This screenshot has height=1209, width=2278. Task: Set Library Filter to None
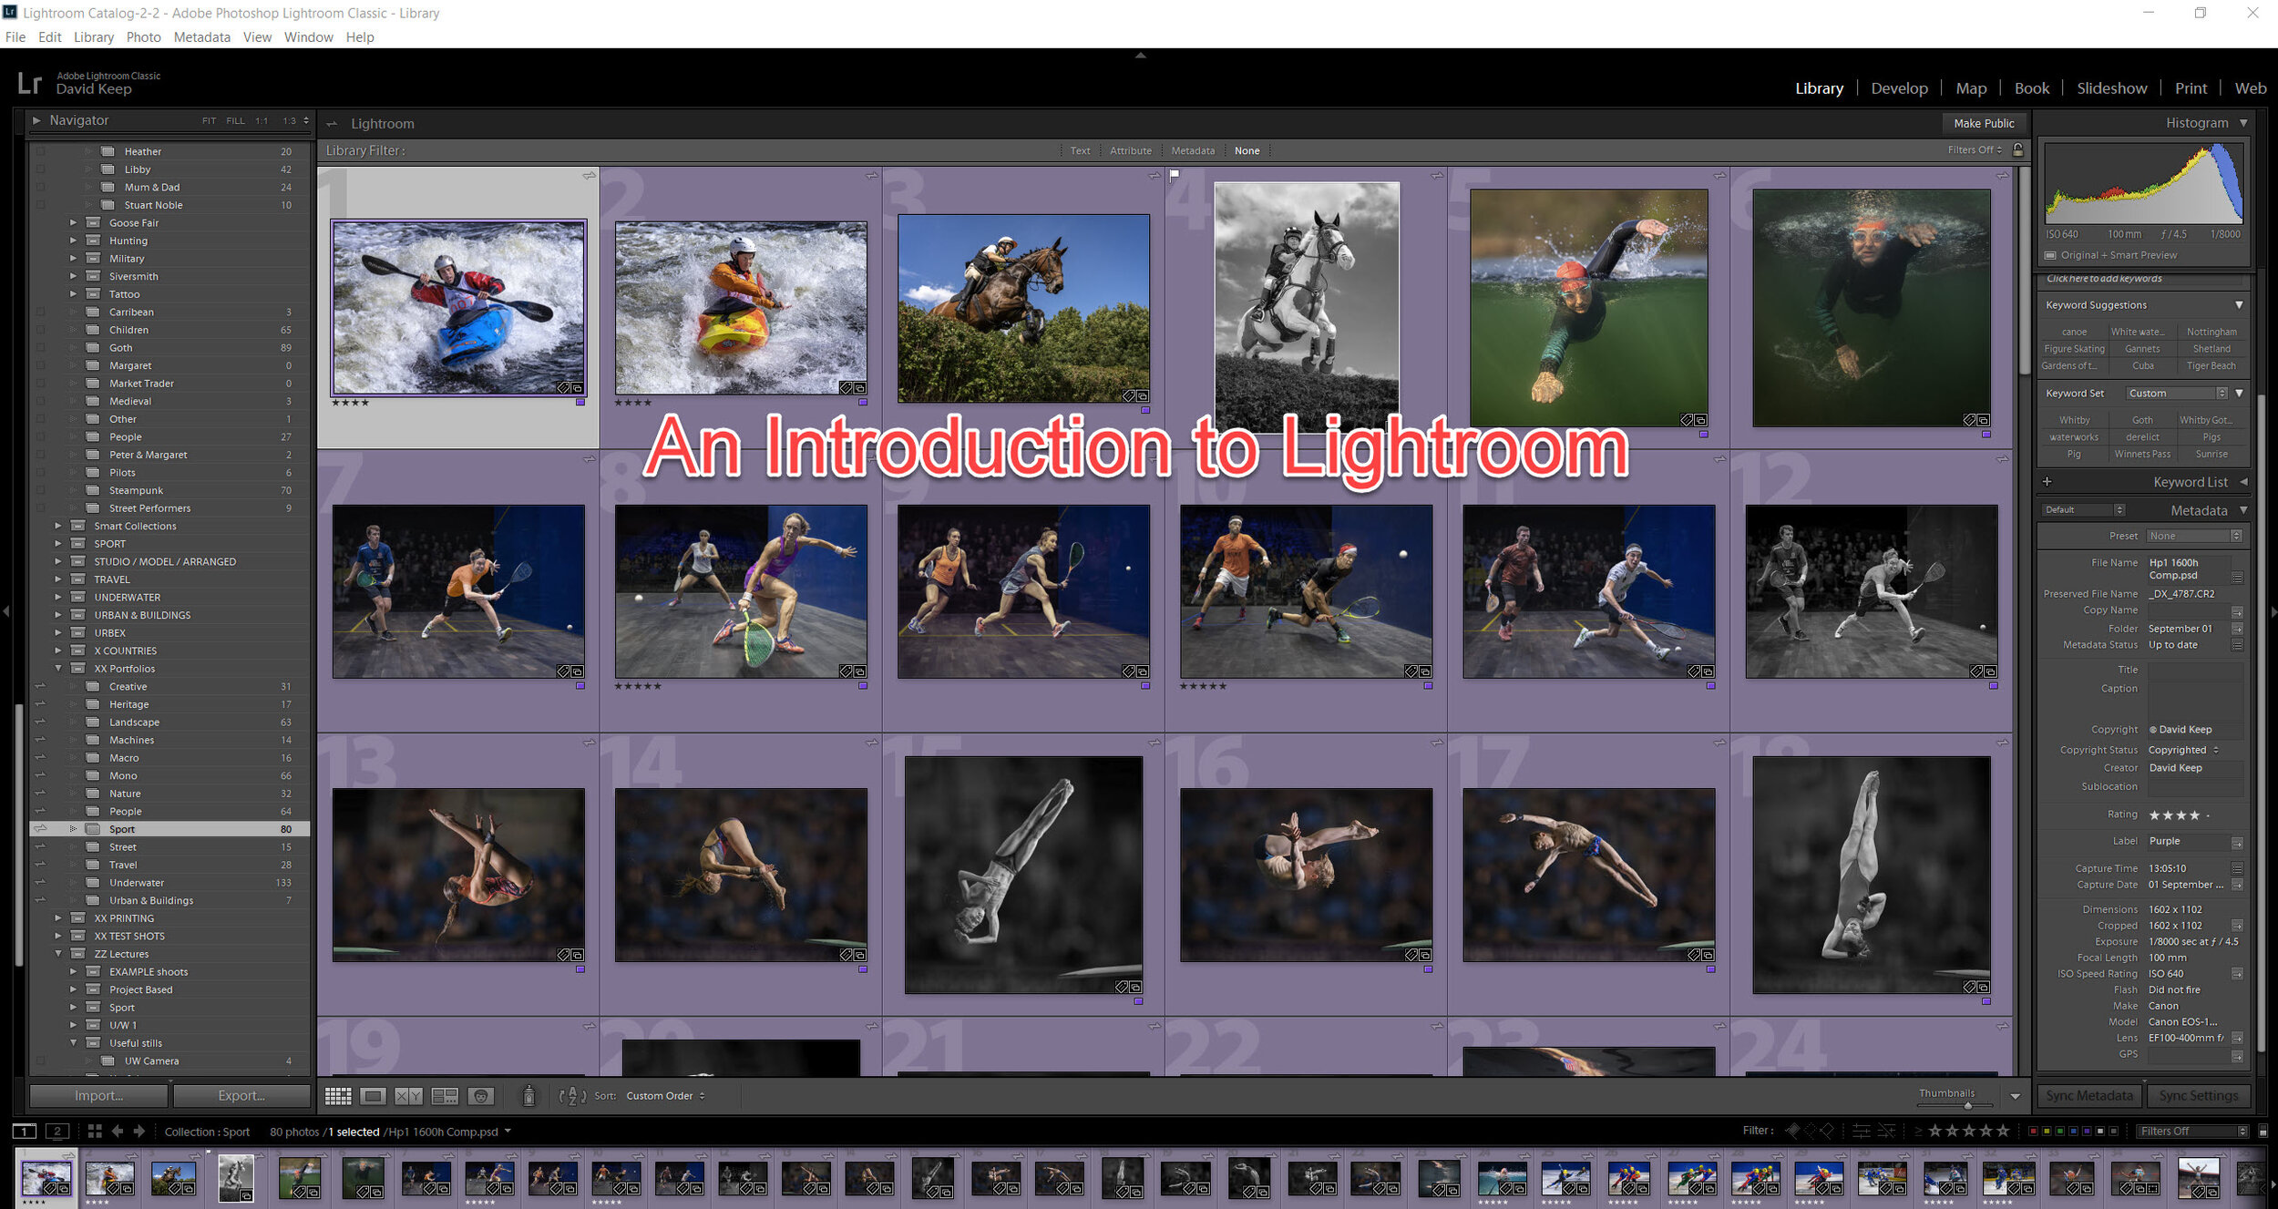[1247, 150]
